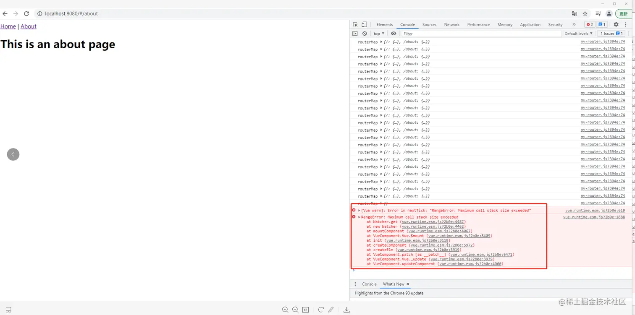Screen dimensions: 635x315
Task: Open the browser profile avatar icon
Action: (x=609, y=13)
